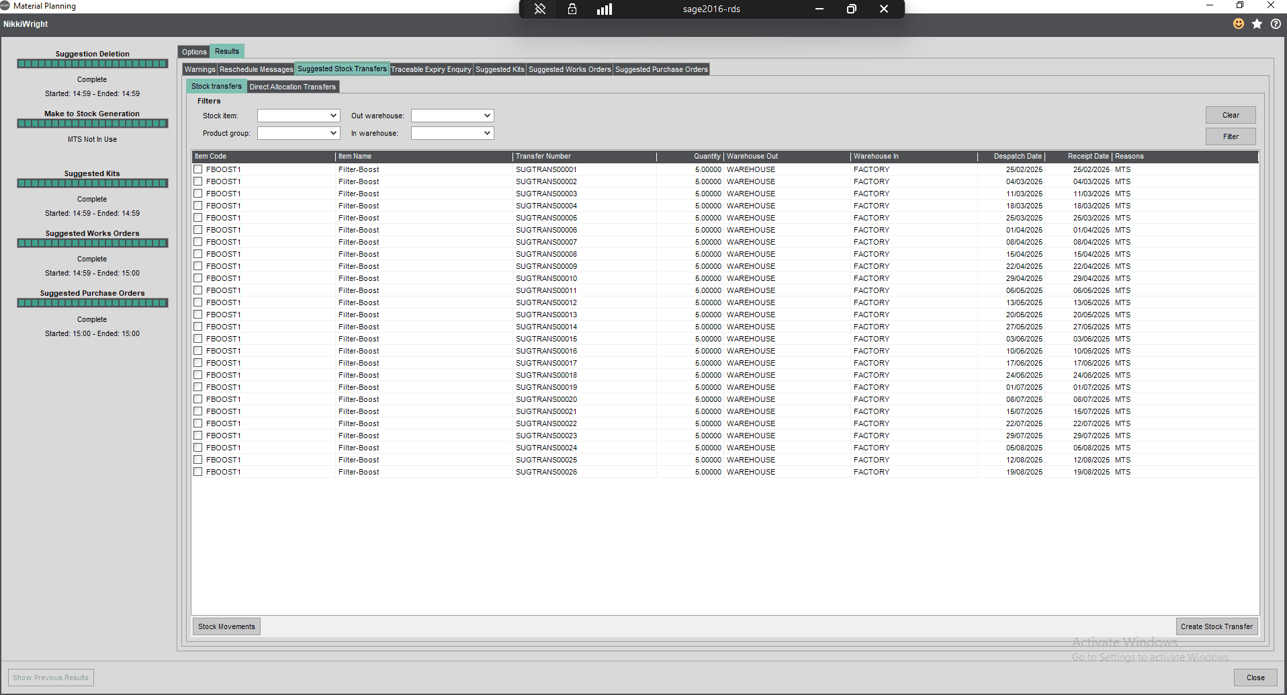Click the Close button at bottom

[1255, 678]
